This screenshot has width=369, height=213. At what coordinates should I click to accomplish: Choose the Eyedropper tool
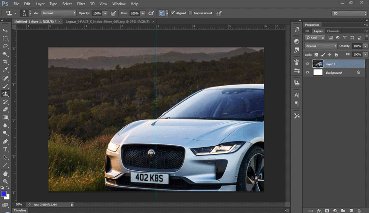6,70
